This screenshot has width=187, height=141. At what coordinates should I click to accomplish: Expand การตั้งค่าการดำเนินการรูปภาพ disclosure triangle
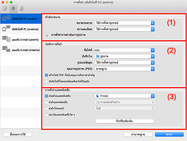pos(47,35)
